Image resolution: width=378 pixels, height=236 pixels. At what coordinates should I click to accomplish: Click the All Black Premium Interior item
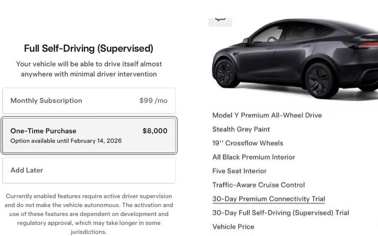coord(253,157)
